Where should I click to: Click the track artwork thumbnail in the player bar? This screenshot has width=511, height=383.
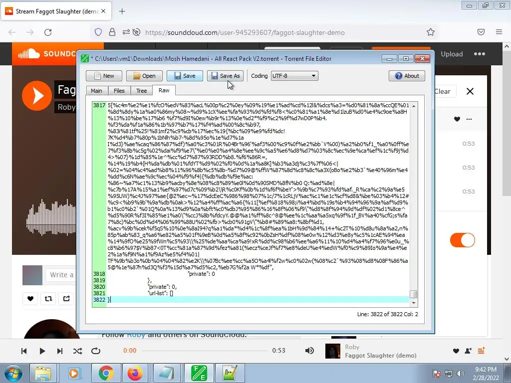tap(332, 351)
